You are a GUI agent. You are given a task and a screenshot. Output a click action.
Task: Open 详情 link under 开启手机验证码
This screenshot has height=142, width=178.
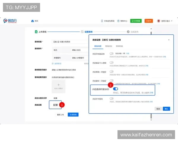point(164,57)
